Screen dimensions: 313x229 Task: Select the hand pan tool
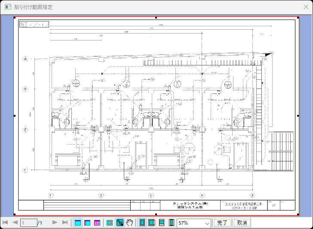[129, 223]
